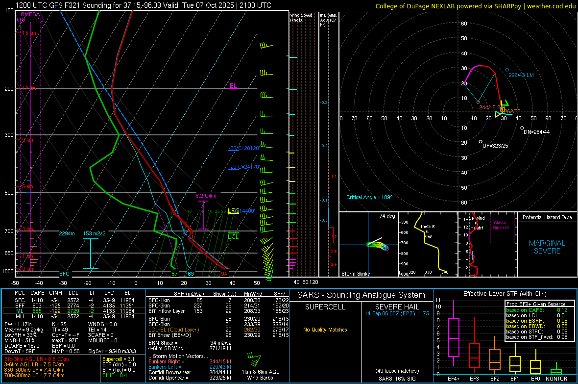Viewport: 578px width, 384px height.
Task: Click the green LCL level label
Action: coord(233,237)
